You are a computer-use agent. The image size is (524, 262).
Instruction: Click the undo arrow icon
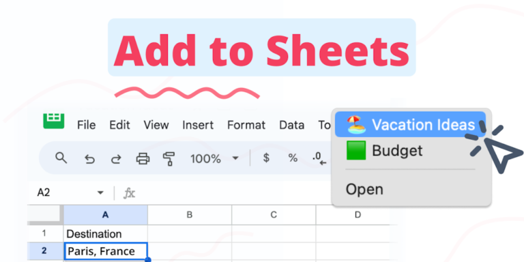89,158
